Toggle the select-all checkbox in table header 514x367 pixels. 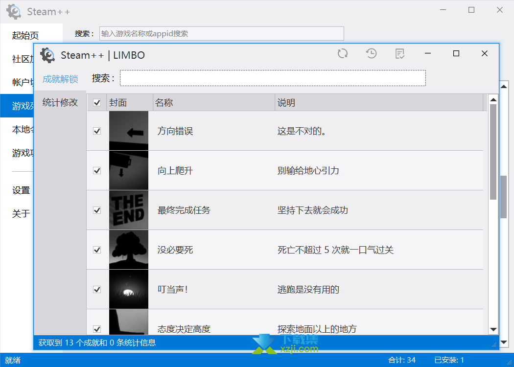pyautogui.click(x=97, y=103)
